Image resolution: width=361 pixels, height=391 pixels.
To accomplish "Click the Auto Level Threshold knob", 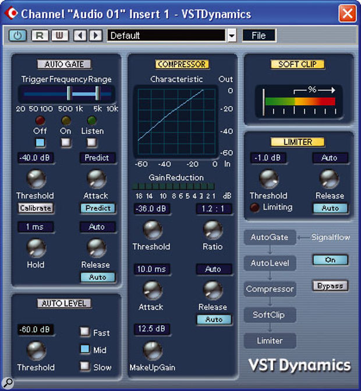I will [x=36, y=351].
